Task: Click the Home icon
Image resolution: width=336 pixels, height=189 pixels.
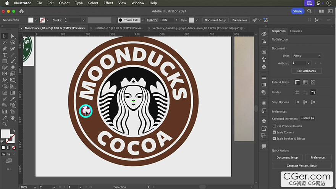Action: pyautogui.click(x=21, y=11)
